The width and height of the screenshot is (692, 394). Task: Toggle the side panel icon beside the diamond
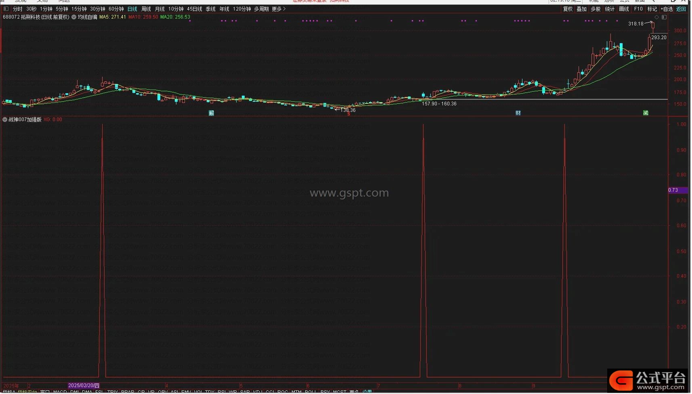[664, 17]
